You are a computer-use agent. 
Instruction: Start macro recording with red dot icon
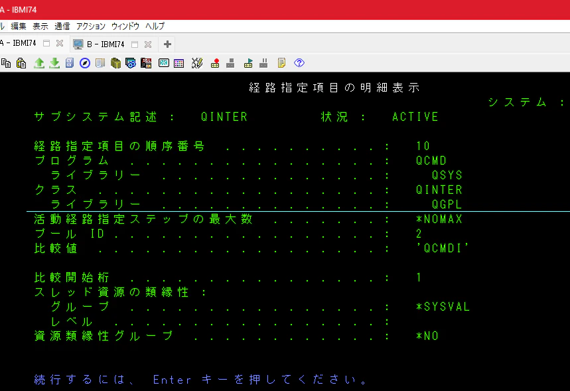point(215,63)
